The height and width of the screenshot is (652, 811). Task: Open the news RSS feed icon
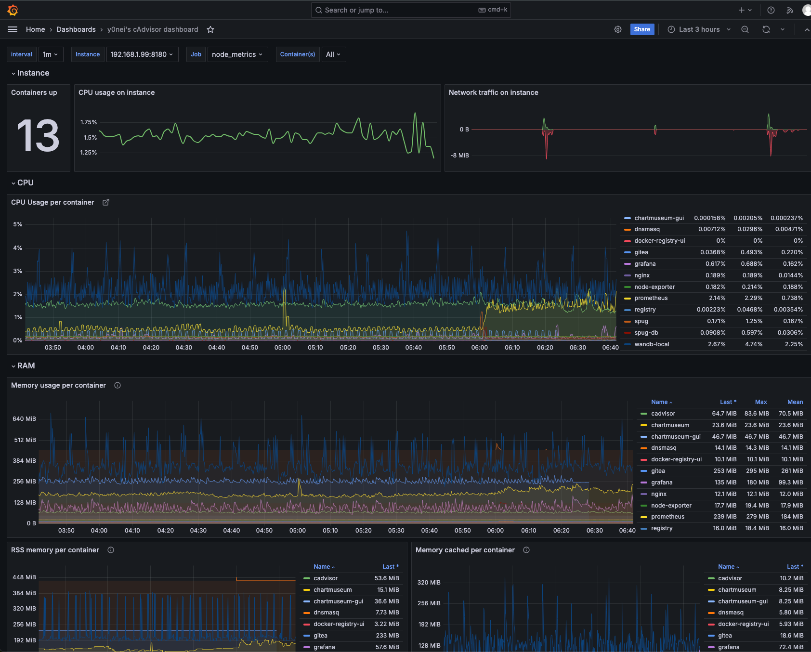(790, 10)
